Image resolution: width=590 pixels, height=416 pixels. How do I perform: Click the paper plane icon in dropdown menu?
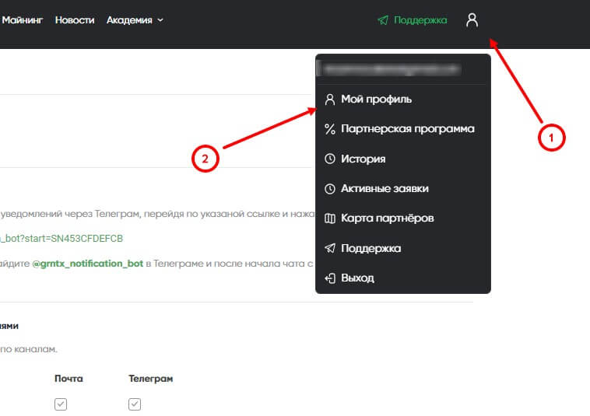pyautogui.click(x=330, y=248)
